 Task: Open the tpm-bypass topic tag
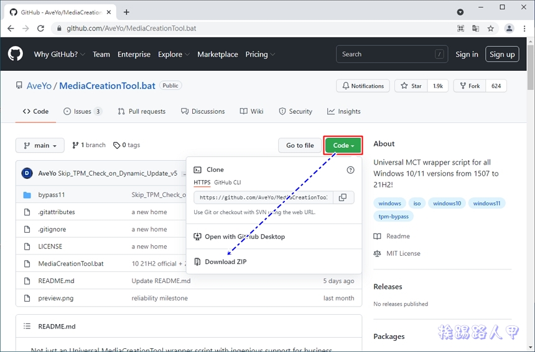(393, 216)
